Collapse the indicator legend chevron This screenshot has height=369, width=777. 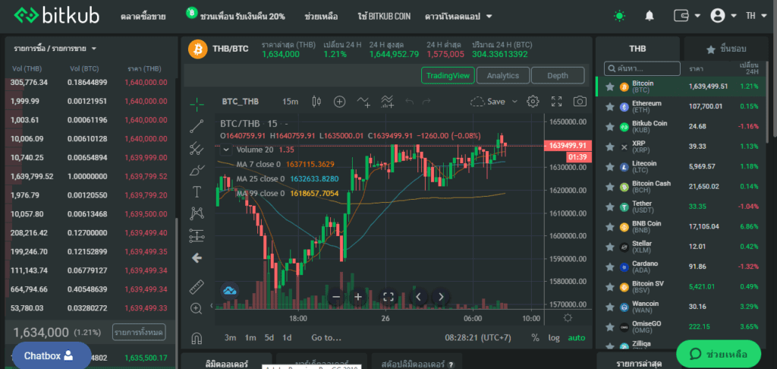(226, 150)
